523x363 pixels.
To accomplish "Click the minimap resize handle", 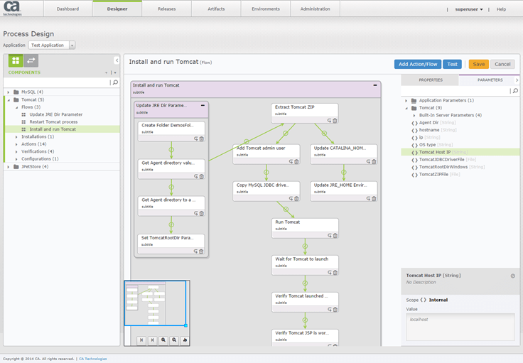I will (x=186, y=325).
